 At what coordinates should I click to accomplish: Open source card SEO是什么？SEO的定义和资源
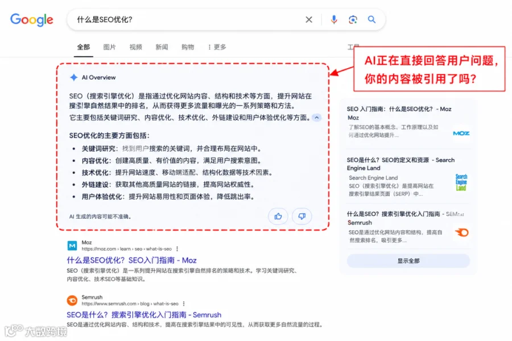click(408, 177)
